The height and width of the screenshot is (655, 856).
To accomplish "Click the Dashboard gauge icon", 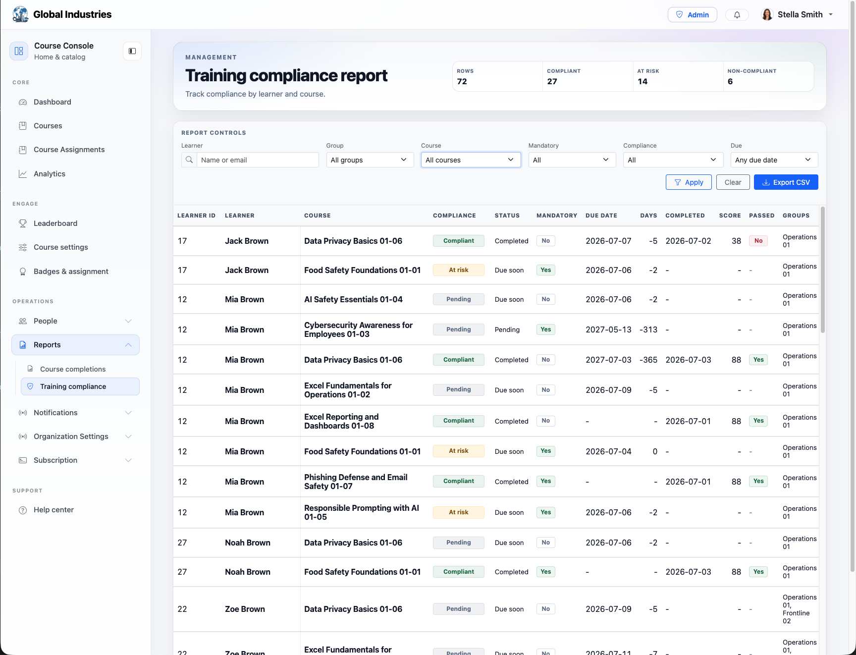I will [x=23, y=102].
